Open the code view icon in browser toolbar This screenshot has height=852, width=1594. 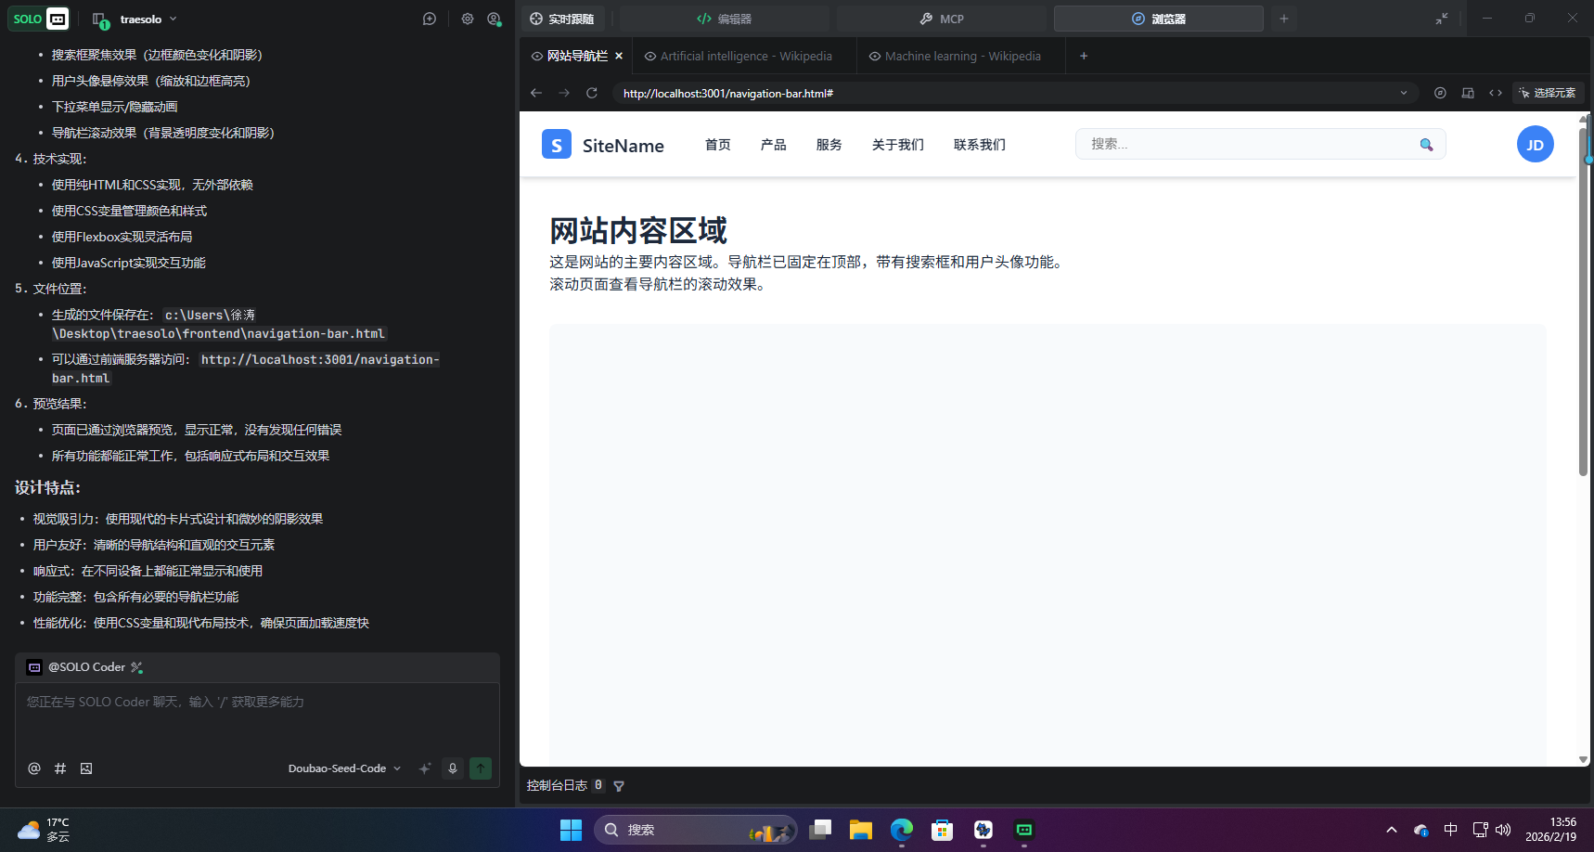point(1496,93)
